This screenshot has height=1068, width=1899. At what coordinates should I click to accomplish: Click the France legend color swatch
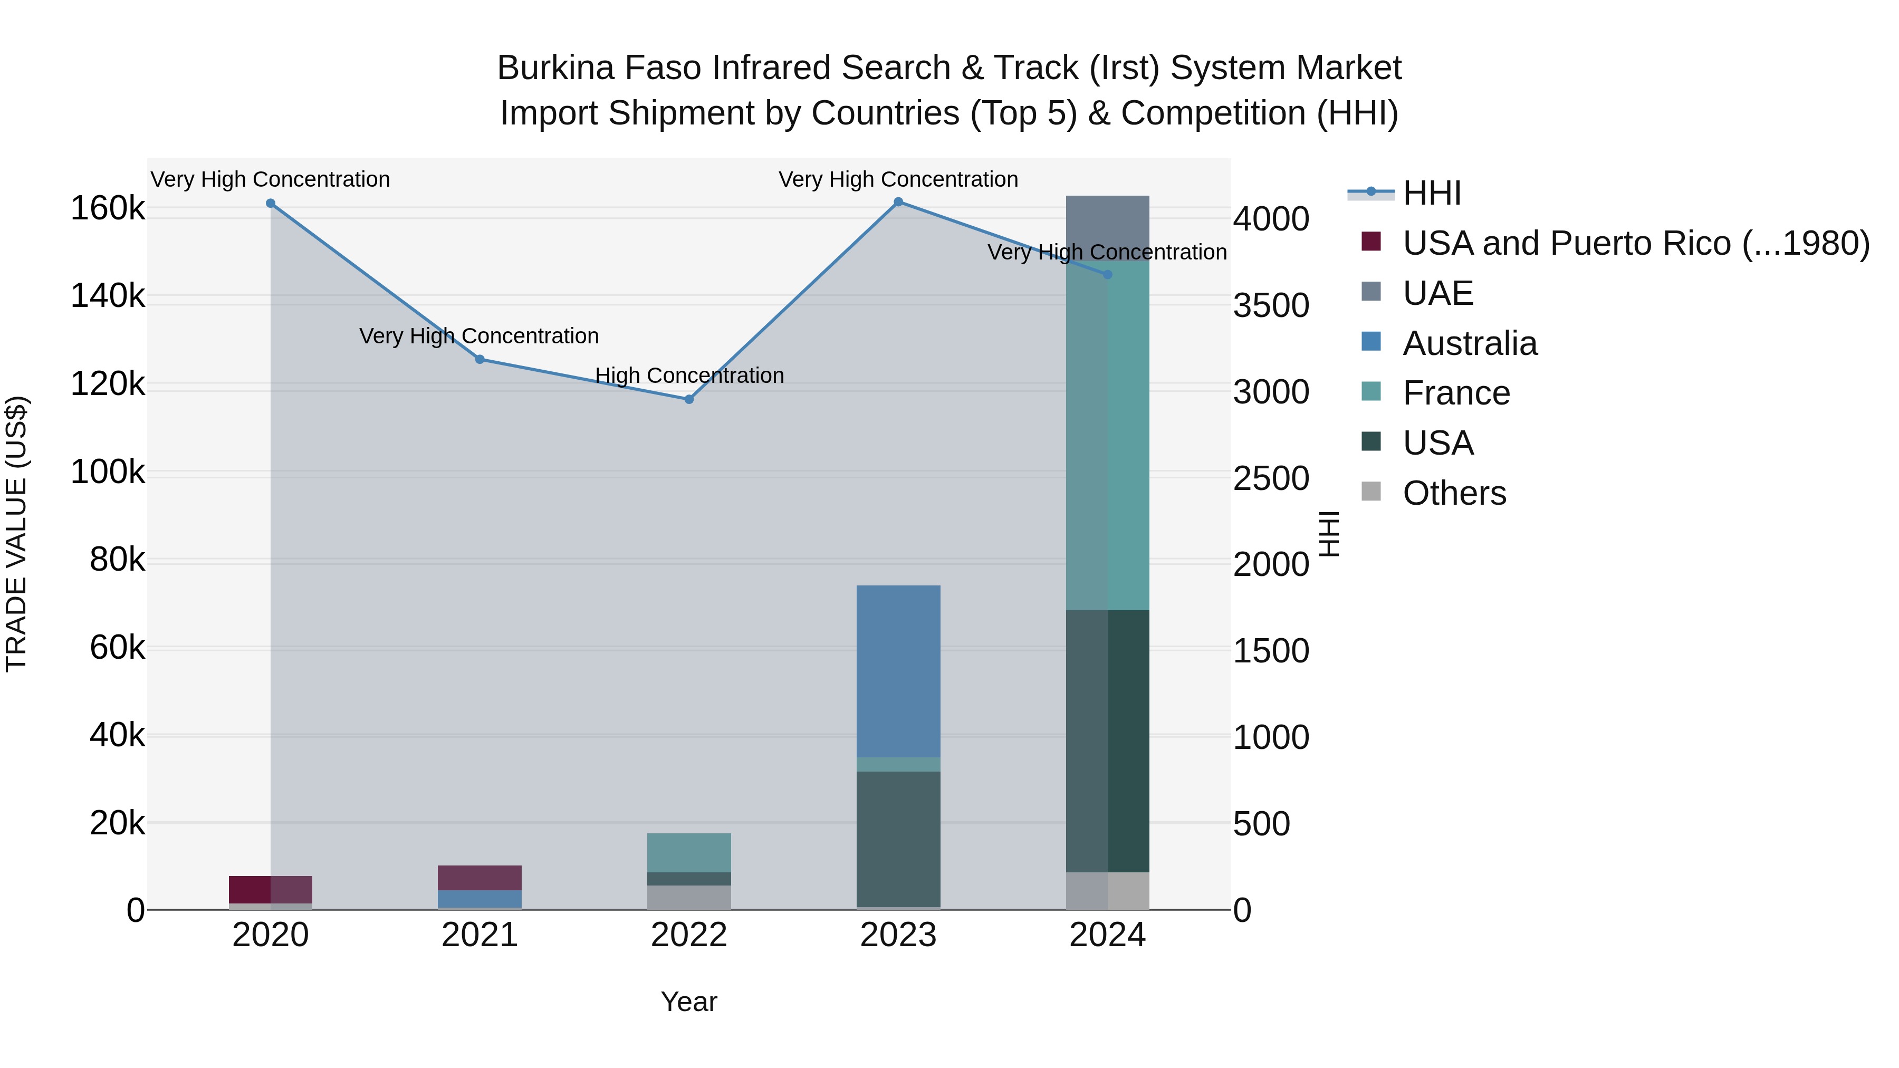click(x=1370, y=391)
